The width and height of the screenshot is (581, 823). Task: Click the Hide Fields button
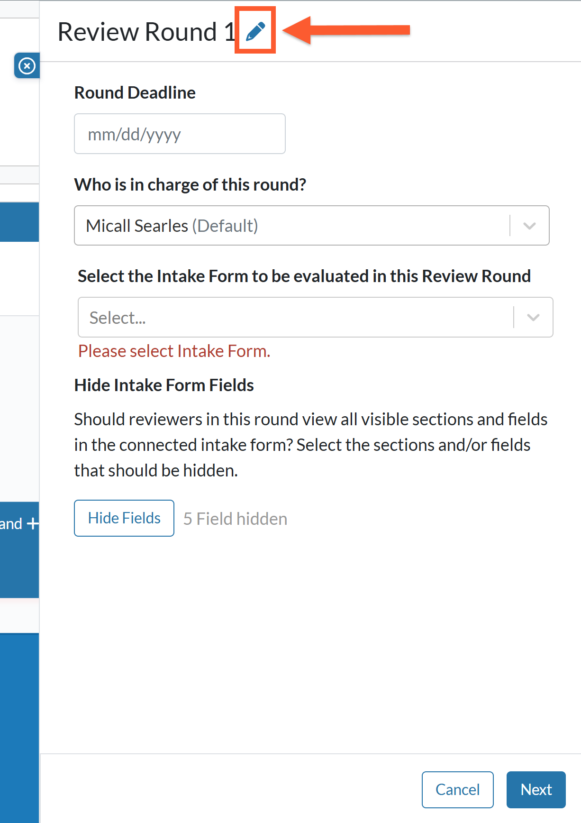124,518
